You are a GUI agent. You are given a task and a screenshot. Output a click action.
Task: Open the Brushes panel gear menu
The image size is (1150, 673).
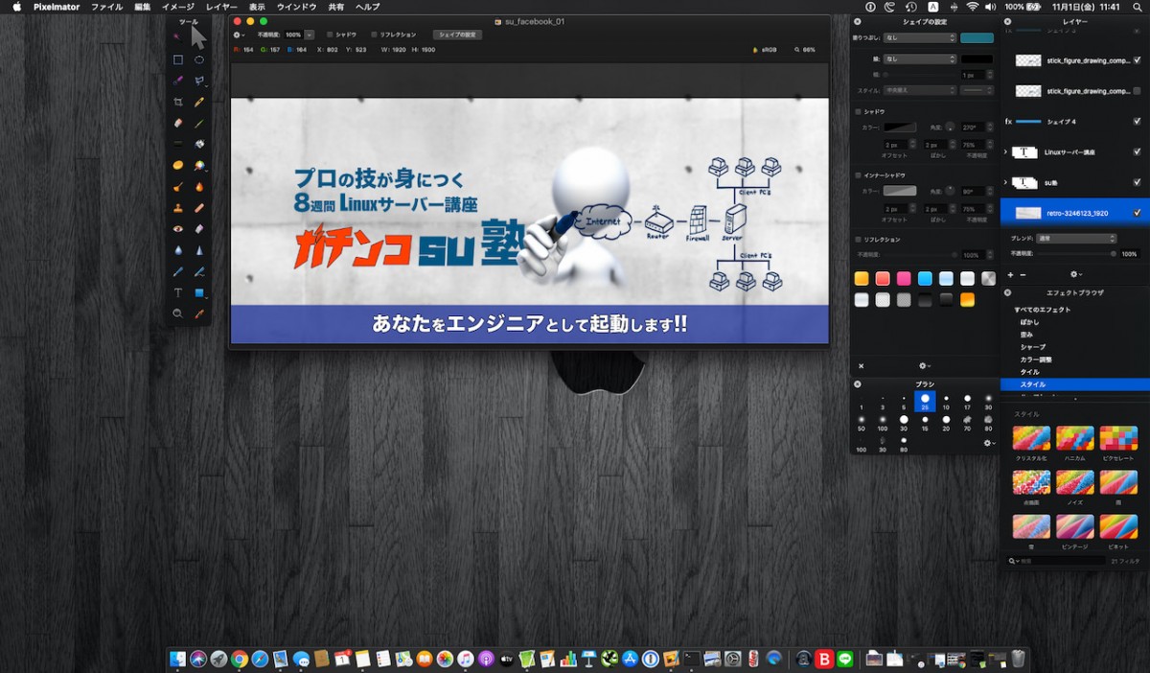tap(990, 443)
